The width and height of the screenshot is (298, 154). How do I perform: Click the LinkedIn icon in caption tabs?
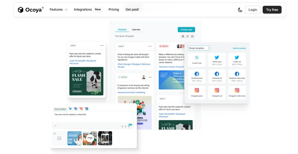(87, 108)
